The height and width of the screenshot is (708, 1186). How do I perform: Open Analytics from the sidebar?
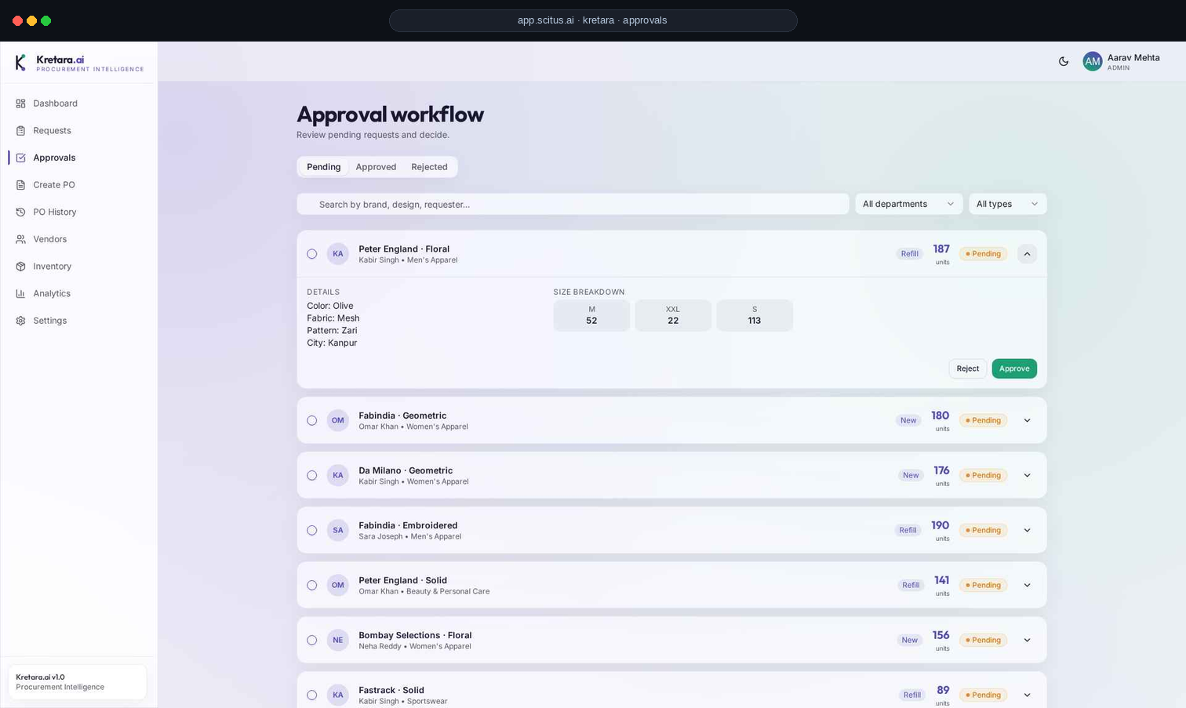click(78, 293)
